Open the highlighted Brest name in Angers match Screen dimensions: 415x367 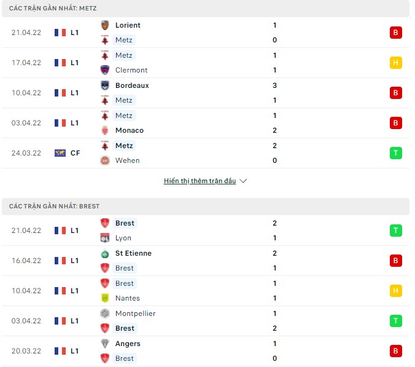tap(124, 358)
